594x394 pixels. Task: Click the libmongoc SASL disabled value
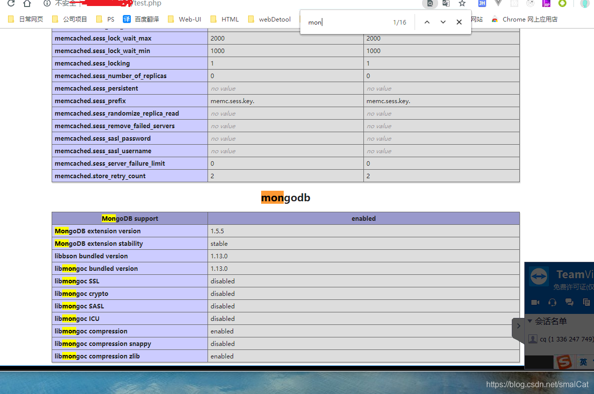223,306
